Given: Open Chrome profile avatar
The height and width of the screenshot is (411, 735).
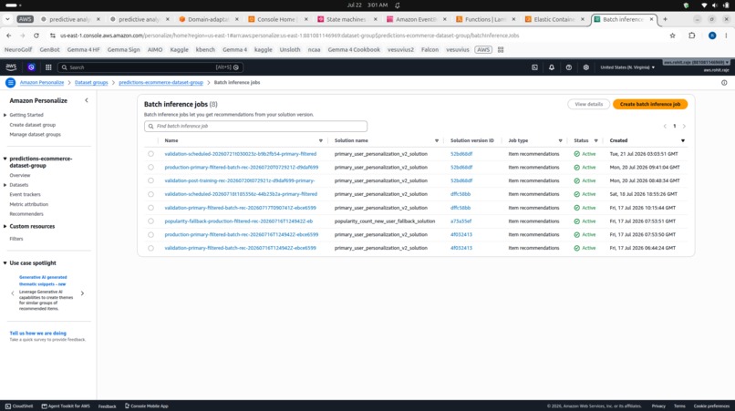Looking at the screenshot, I should [712, 36].
